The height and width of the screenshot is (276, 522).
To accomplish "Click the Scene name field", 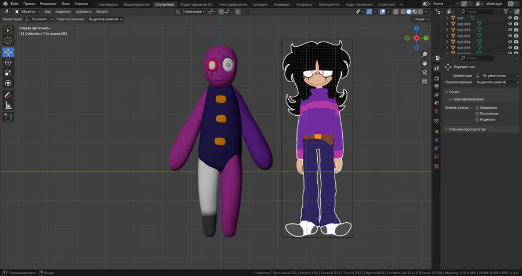I will (443, 3).
